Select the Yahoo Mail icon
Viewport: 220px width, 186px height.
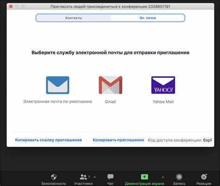(163, 85)
